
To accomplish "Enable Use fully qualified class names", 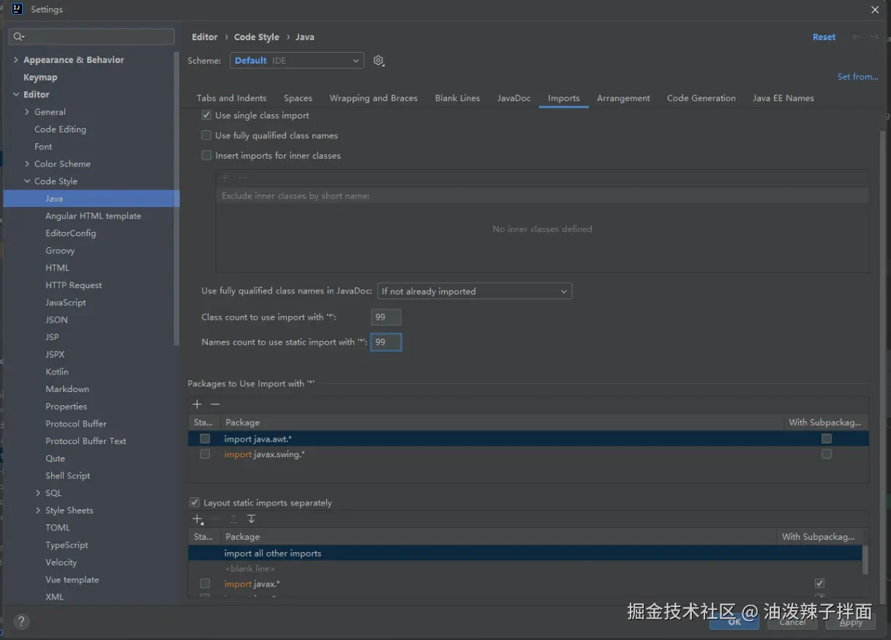I will point(206,135).
